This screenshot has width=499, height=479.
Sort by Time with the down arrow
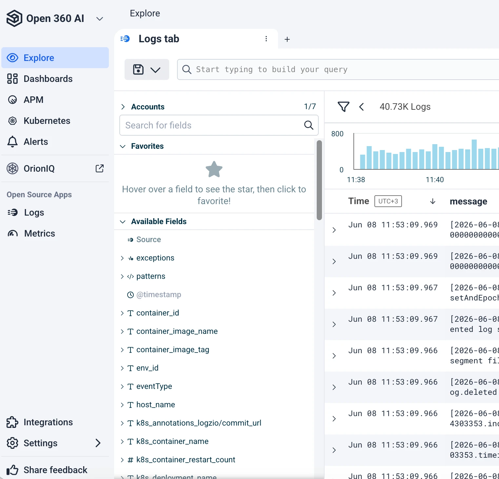click(433, 201)
